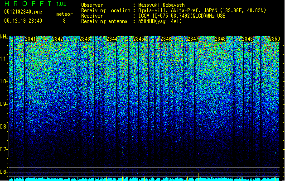Click the 2347 time marker
Screen dimensions: 285x181
(193, 39)
